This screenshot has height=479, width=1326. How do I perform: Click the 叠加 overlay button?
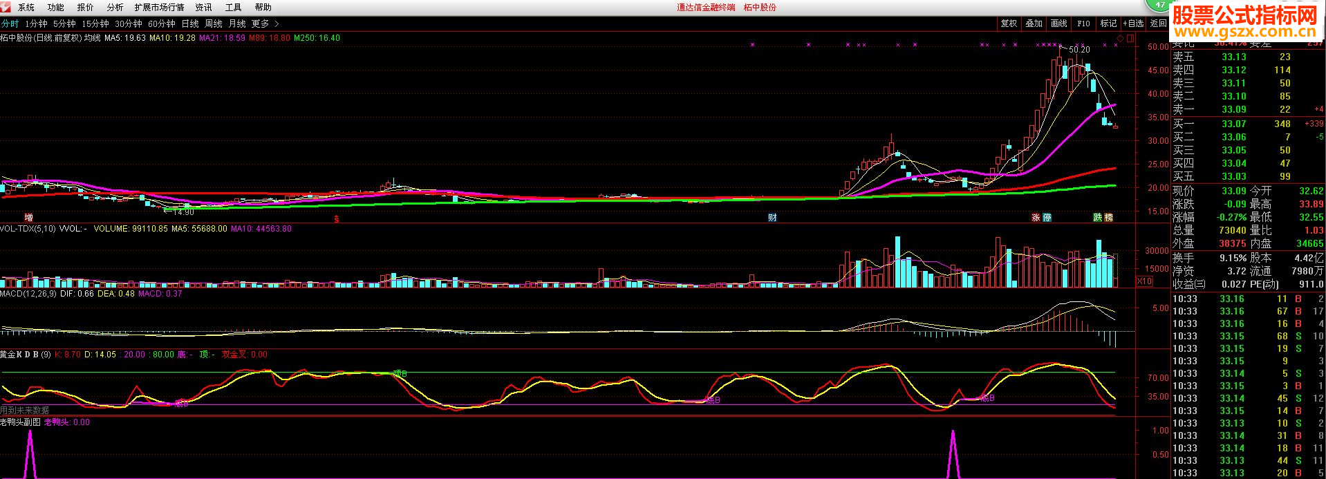(1034, 24)
